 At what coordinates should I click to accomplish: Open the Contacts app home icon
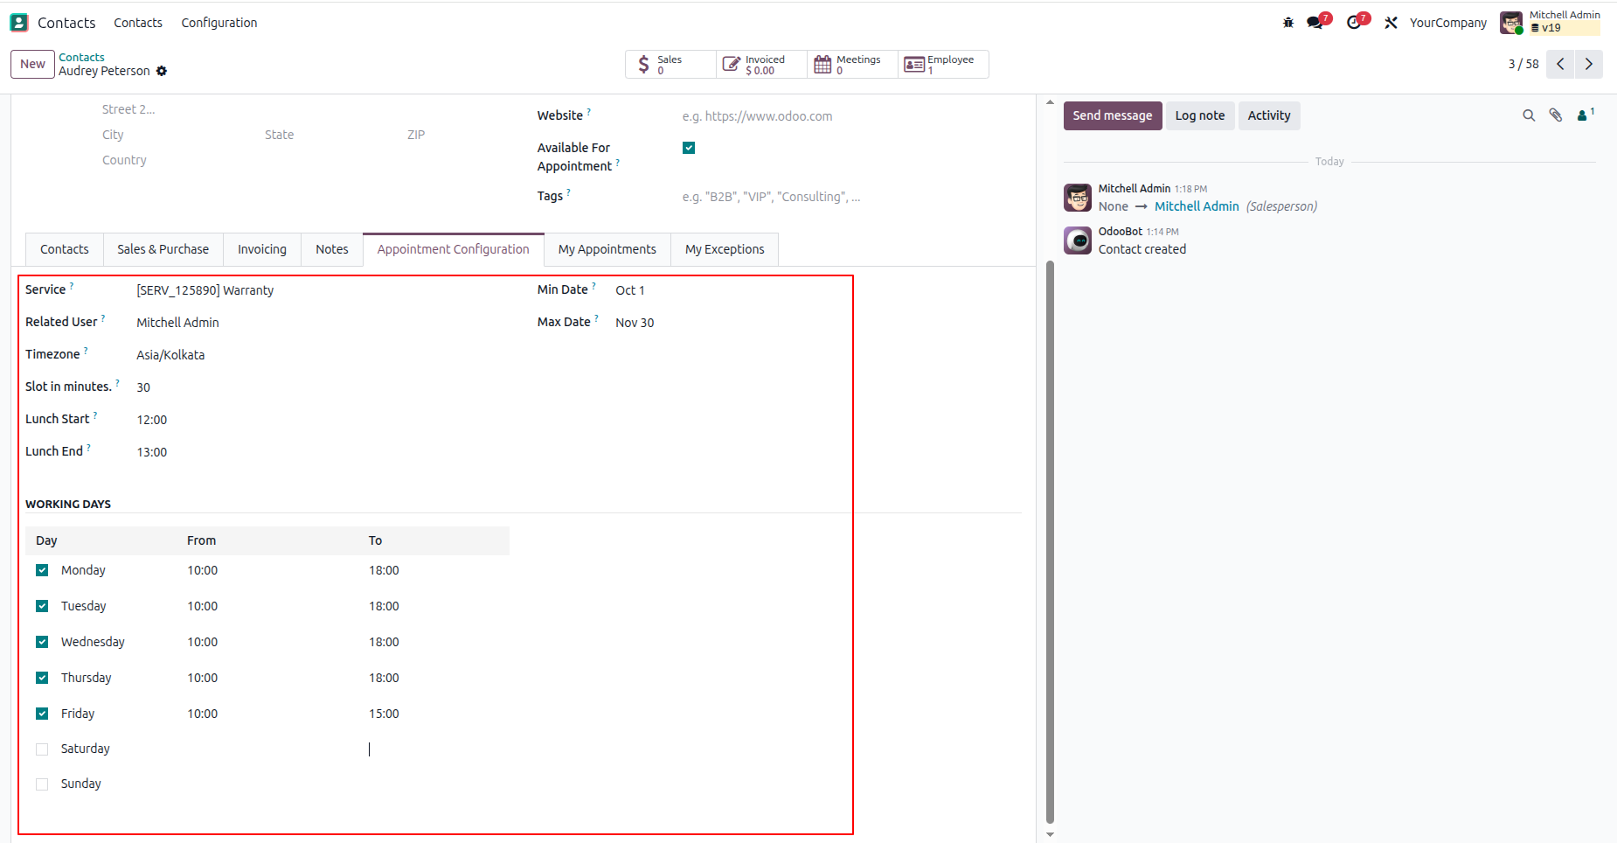(19, 23)
